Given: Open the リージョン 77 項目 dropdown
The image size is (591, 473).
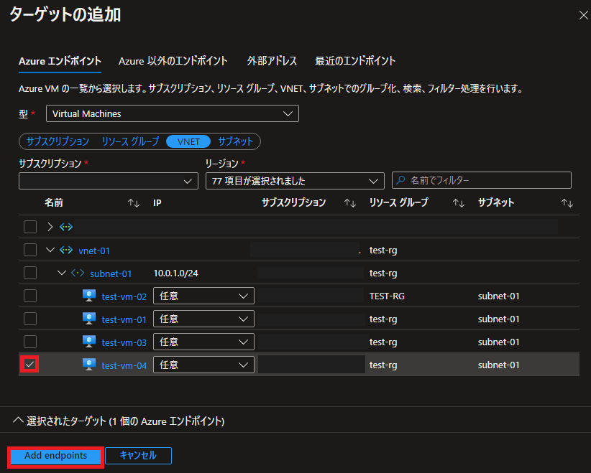Looking at the screenshot, I should click(x=295, y=181).
